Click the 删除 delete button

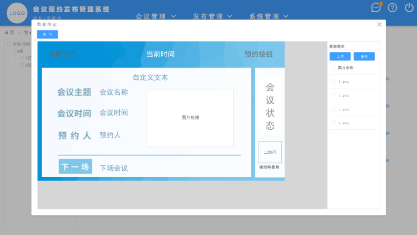click(x=364, y=56)
